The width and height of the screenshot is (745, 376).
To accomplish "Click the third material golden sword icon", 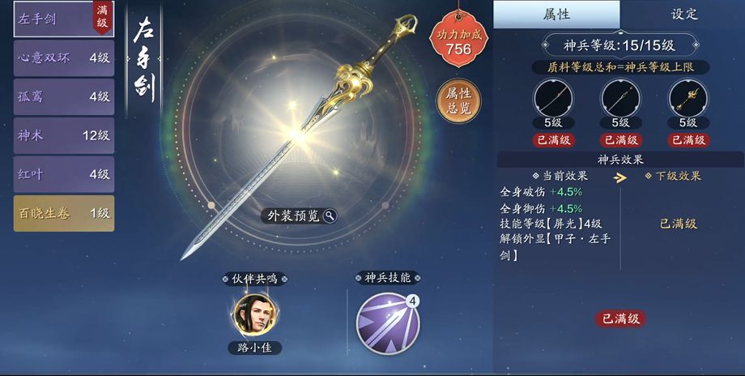I will [x=688, y=99].
